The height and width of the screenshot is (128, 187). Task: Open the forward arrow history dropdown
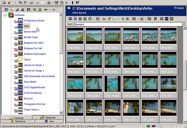click(57, 10)
